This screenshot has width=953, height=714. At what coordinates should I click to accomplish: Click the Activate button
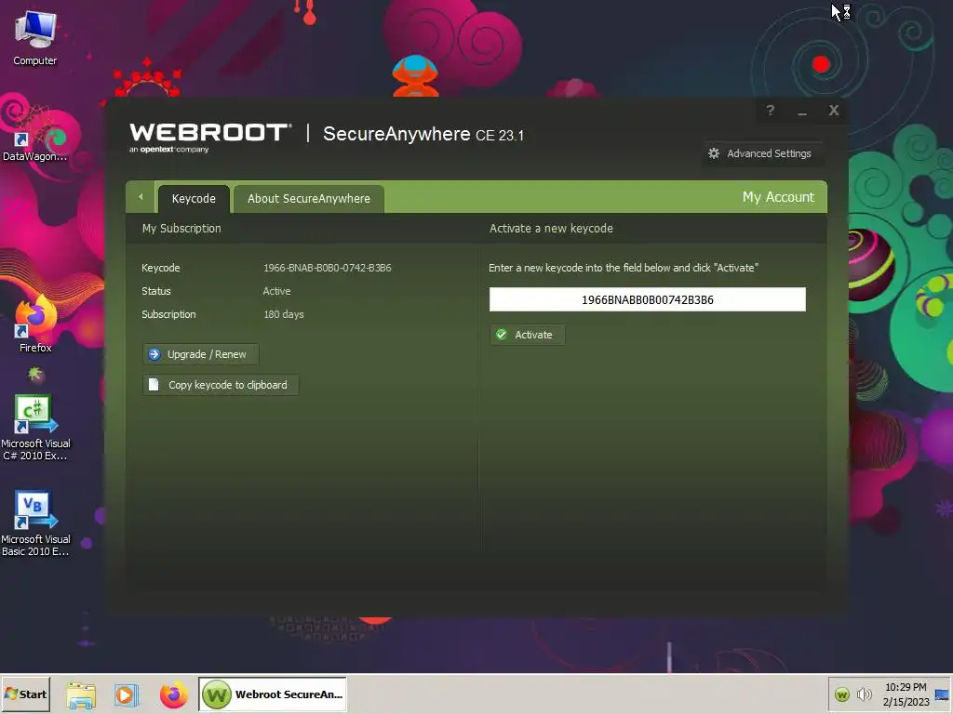(x=527, y=335)
